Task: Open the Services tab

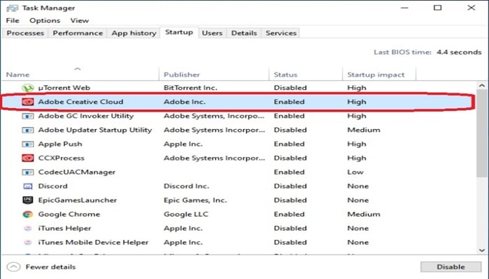Action: [281, 33]
